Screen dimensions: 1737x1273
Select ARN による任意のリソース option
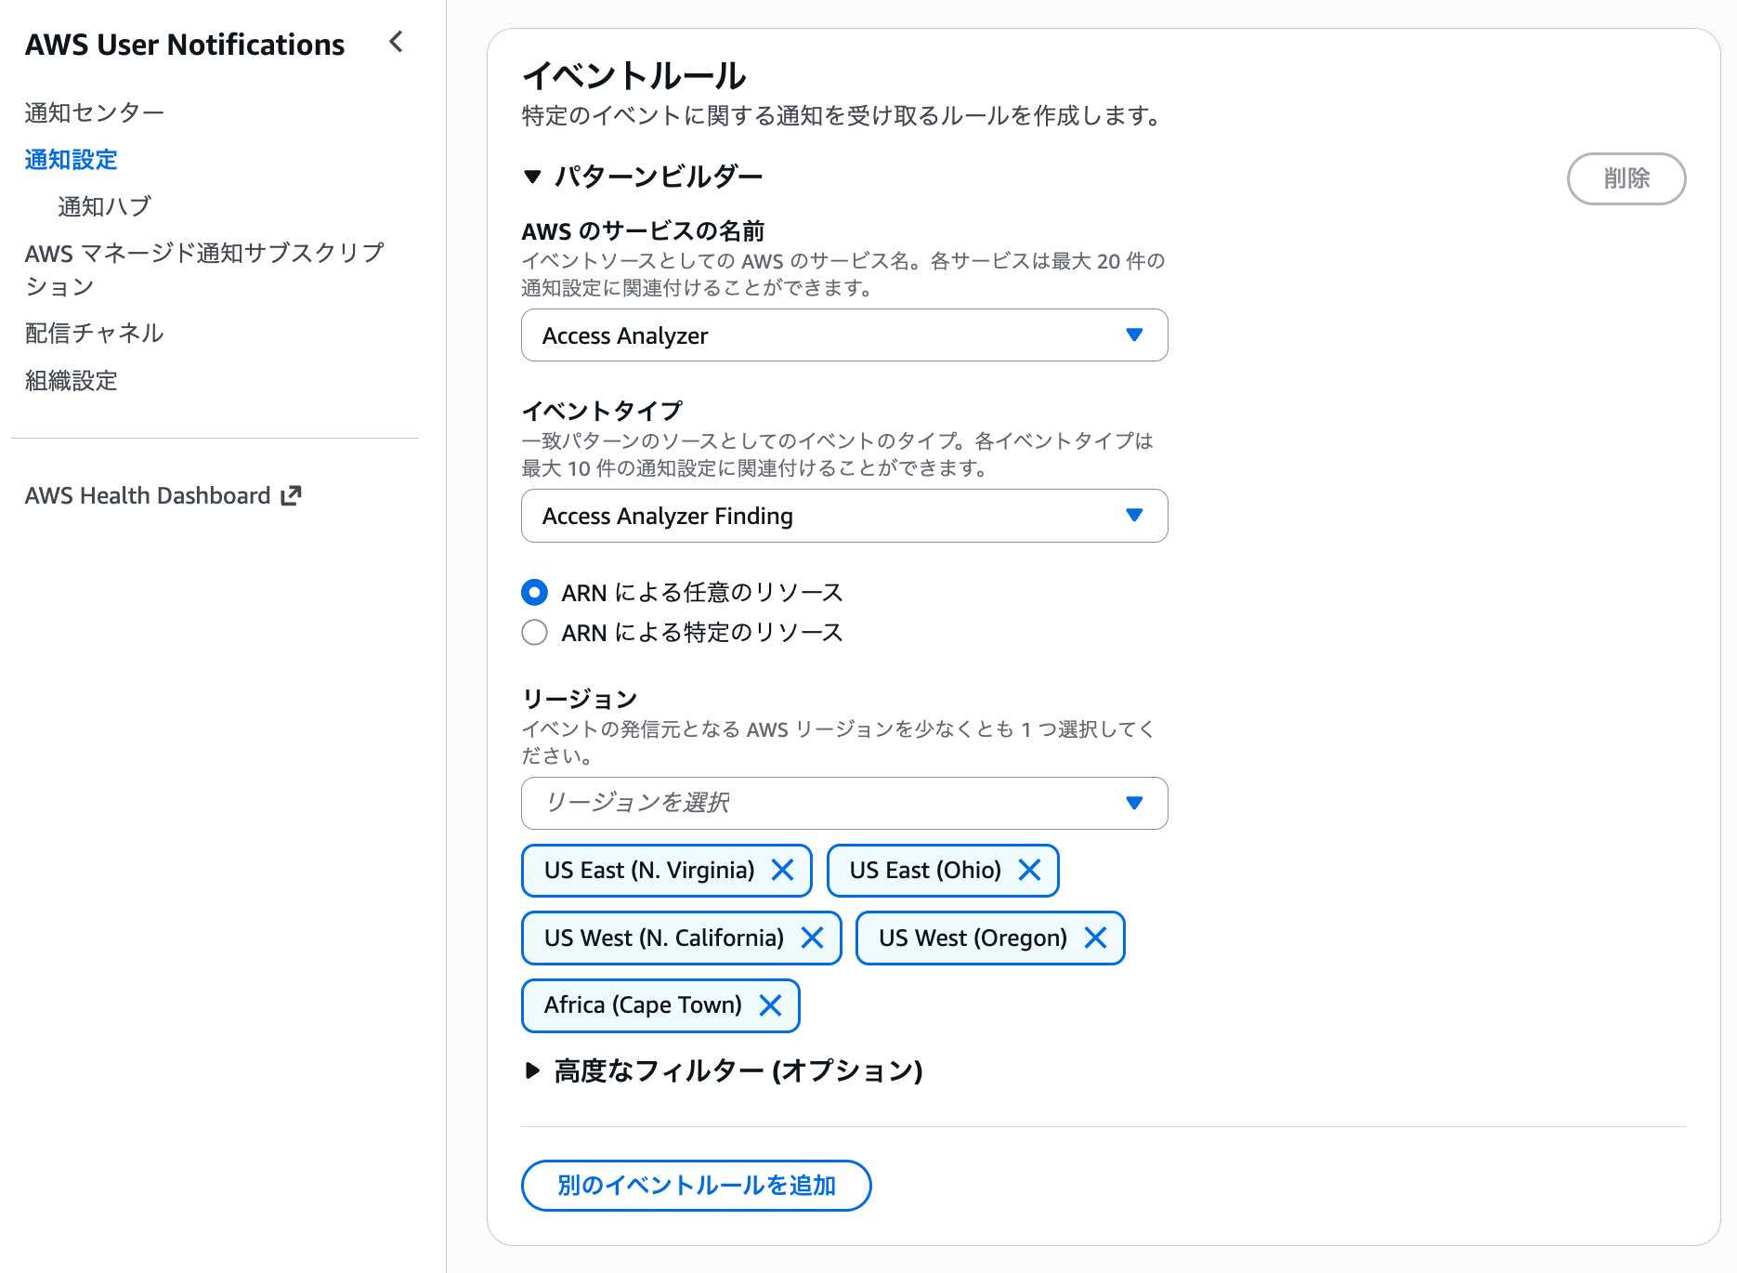click(534, 592)
